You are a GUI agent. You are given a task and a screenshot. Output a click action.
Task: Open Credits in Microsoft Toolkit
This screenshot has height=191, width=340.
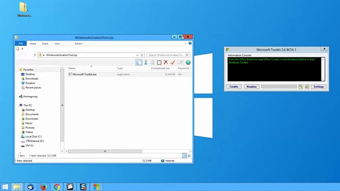point(234,87)
